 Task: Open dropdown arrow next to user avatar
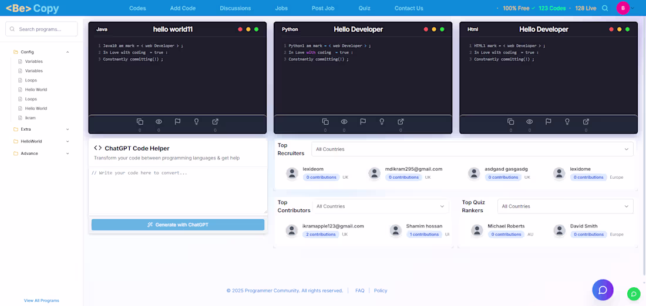coord(633,8)
